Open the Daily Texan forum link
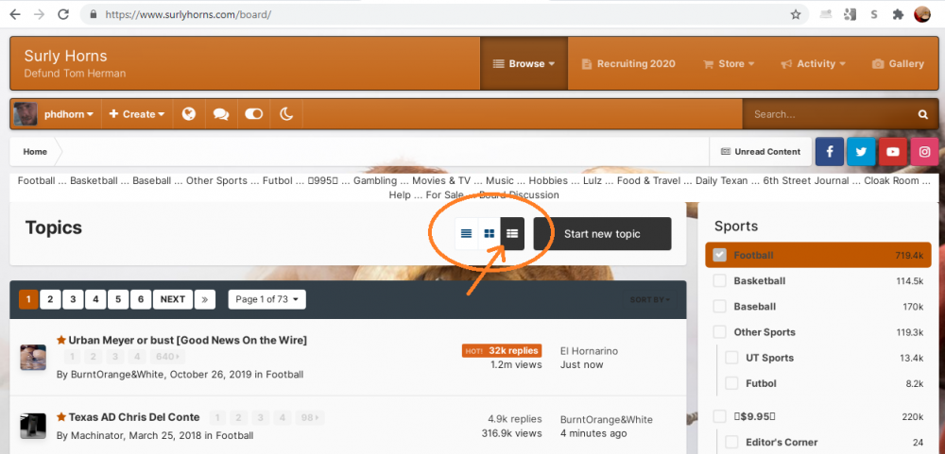This screenshot has width=945, height=454. tap(721, 180)
